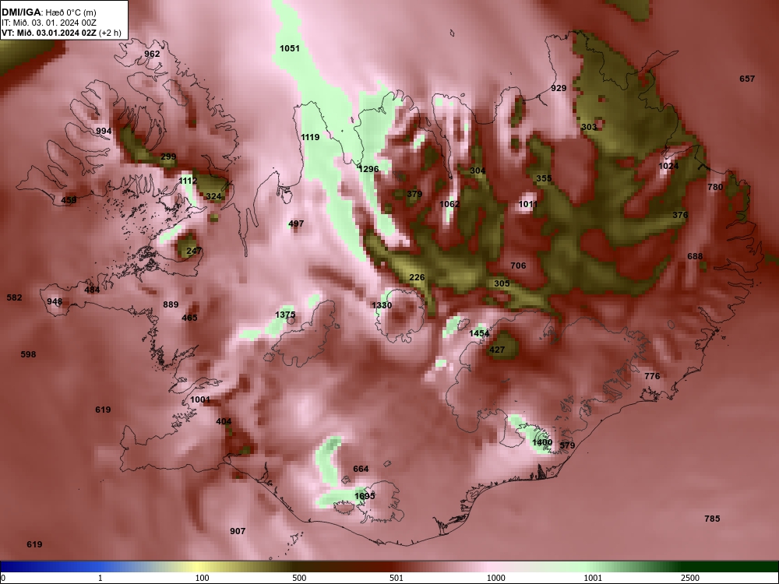Click the 1119 label

[311, 137]
